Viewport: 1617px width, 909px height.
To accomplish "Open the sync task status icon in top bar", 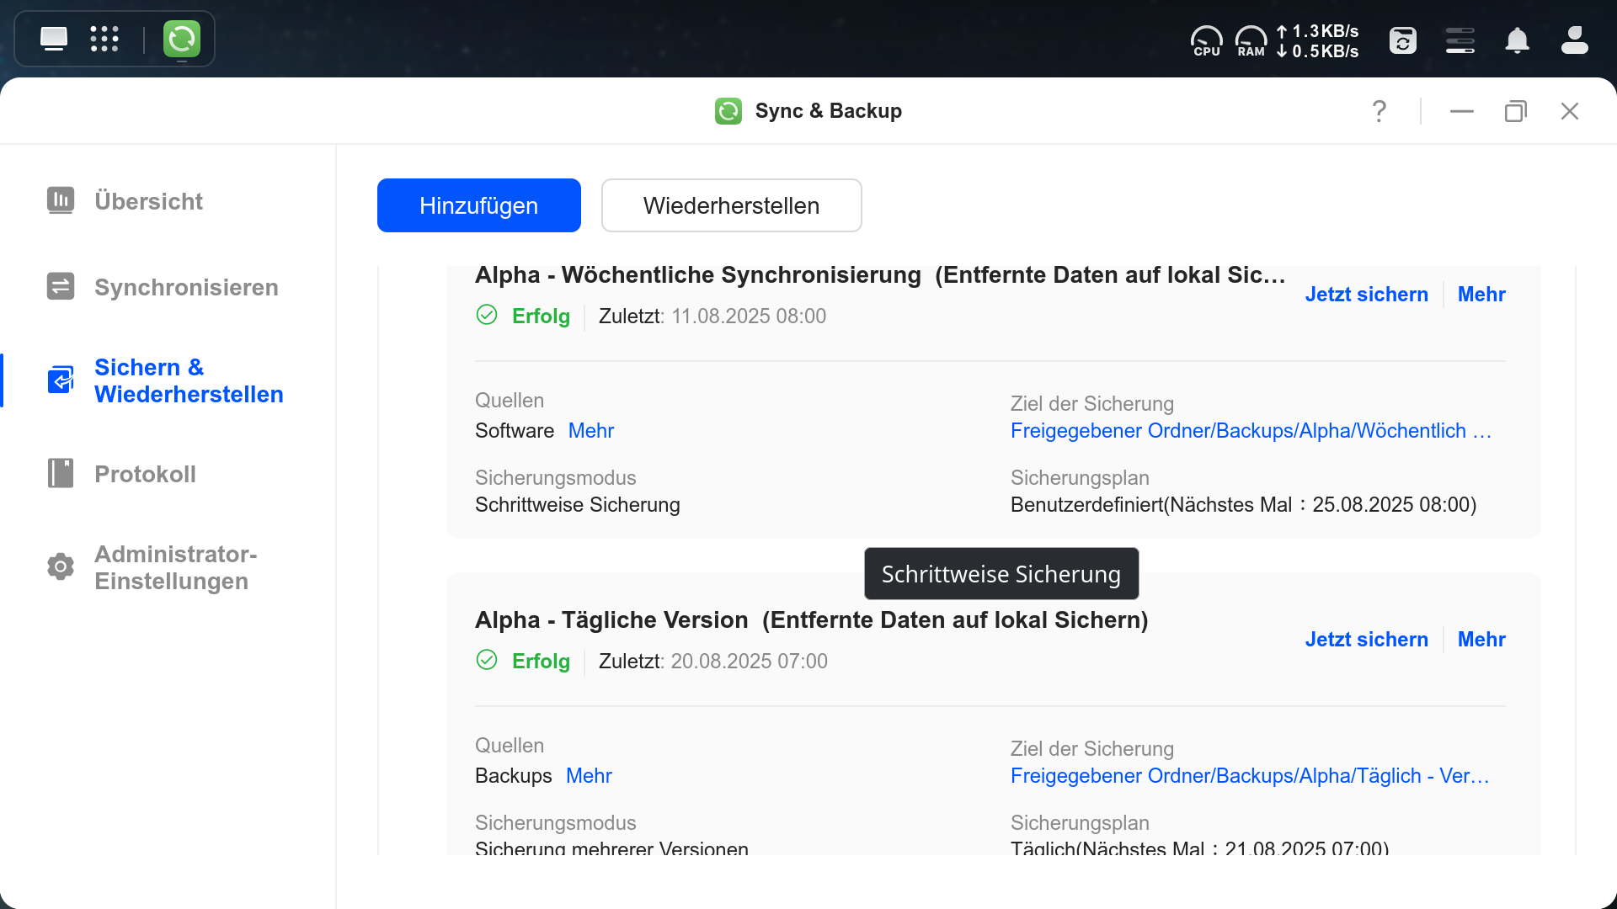I will pos(1402,40).
